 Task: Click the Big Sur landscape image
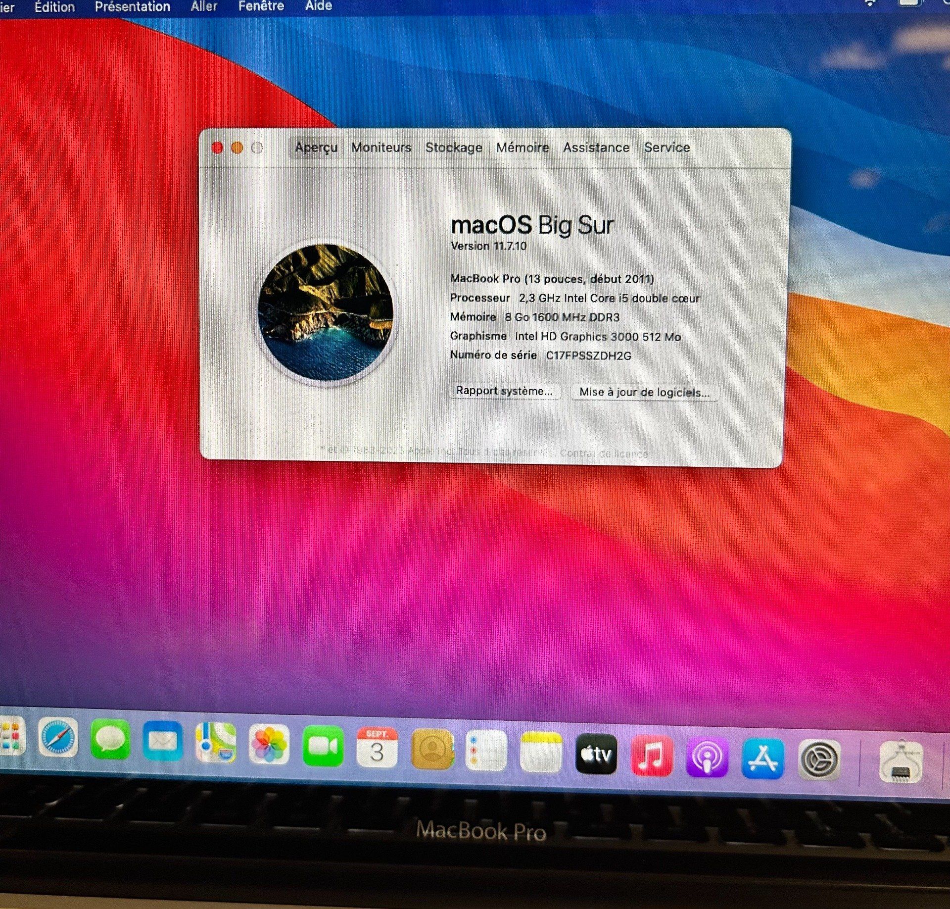coord(326,312)
